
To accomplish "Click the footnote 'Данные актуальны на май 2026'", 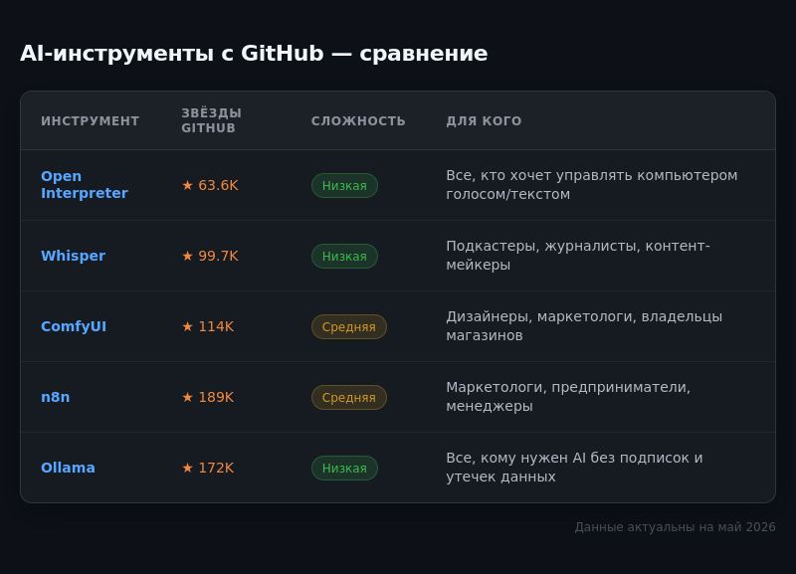I will pyautogui.click(x=676, y=527).
